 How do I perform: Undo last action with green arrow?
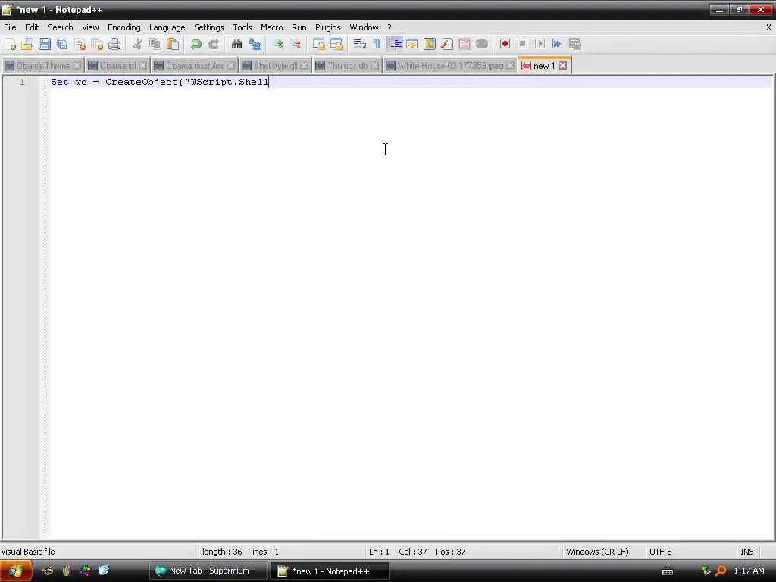[196, 44]
